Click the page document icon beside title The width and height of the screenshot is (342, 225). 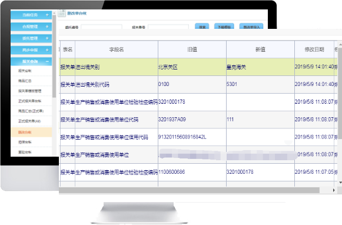point(62,13)
